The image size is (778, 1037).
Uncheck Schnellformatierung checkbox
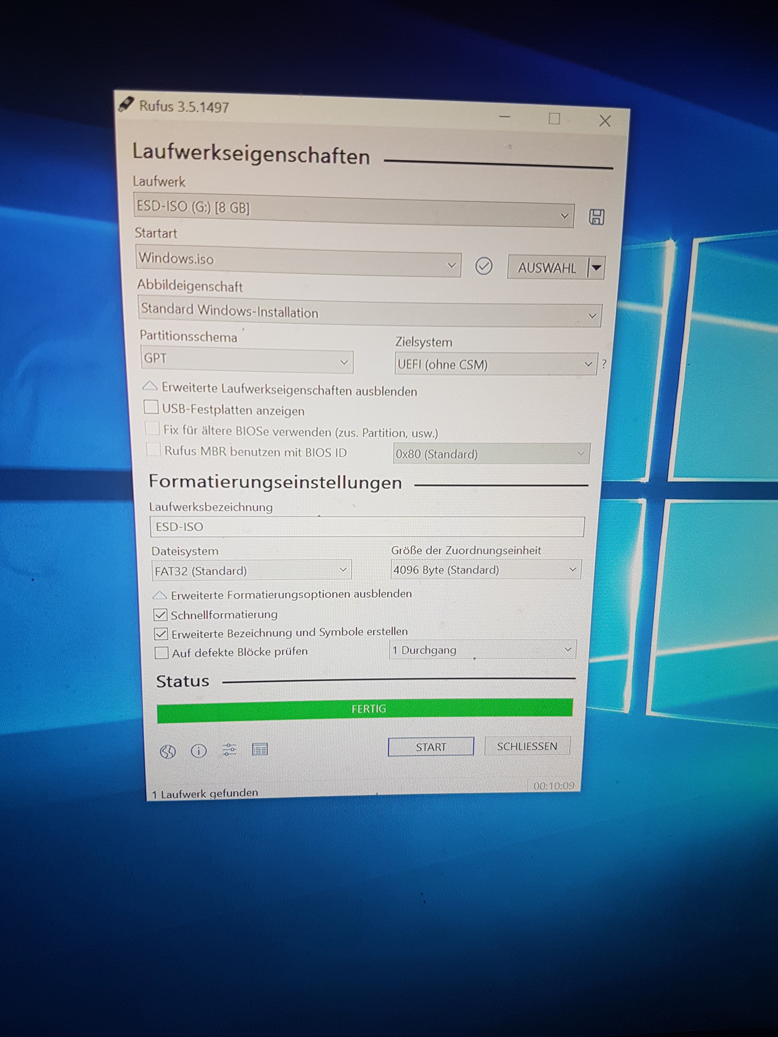point(160,615)
